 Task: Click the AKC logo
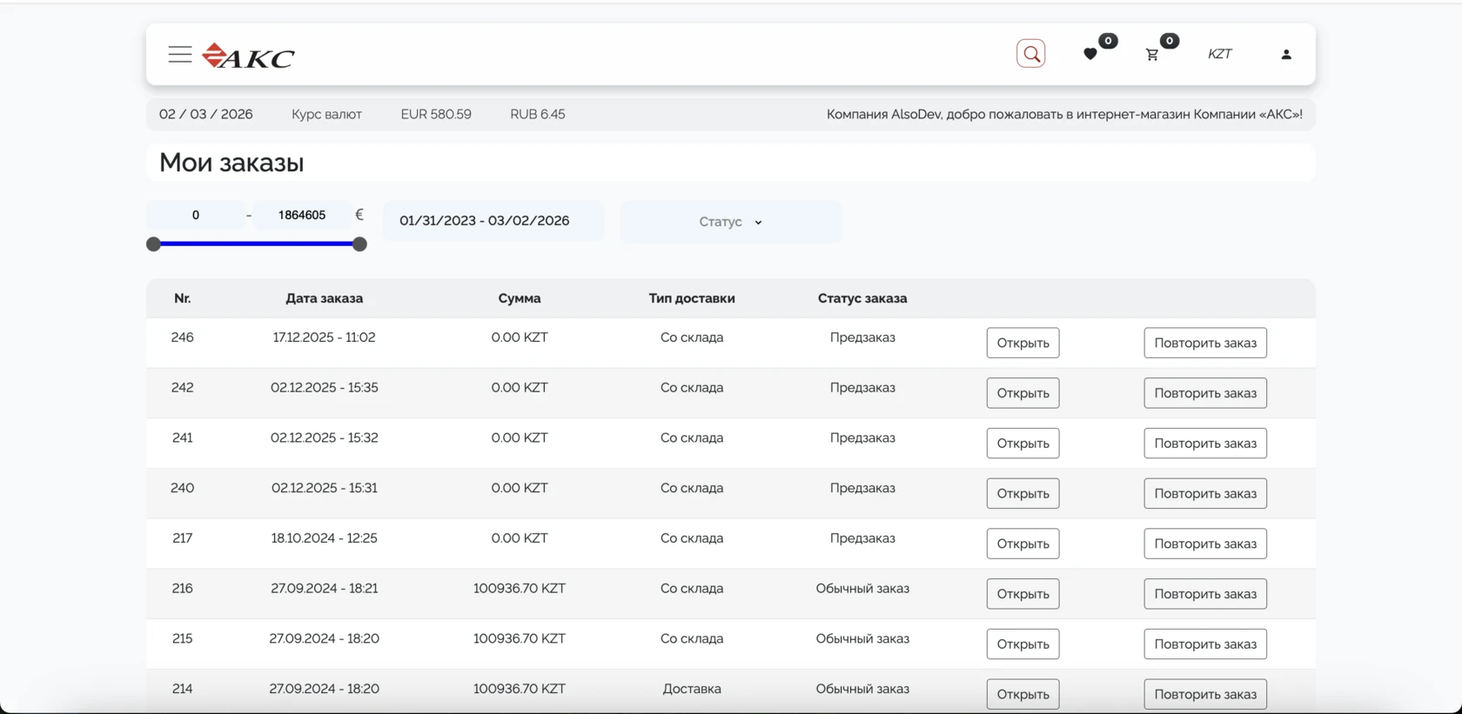pos(248,56)
